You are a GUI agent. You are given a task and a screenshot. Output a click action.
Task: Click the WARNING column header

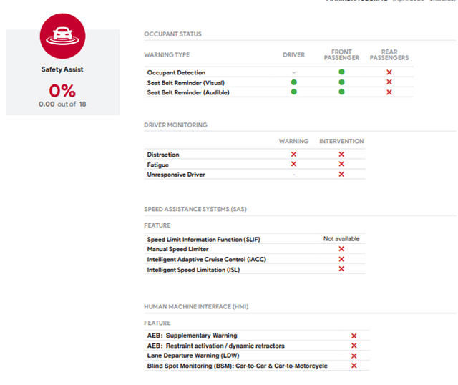tap(294, 142)
